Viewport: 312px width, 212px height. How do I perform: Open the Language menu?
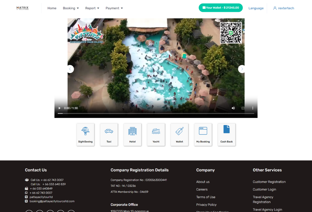coord(256,8)
